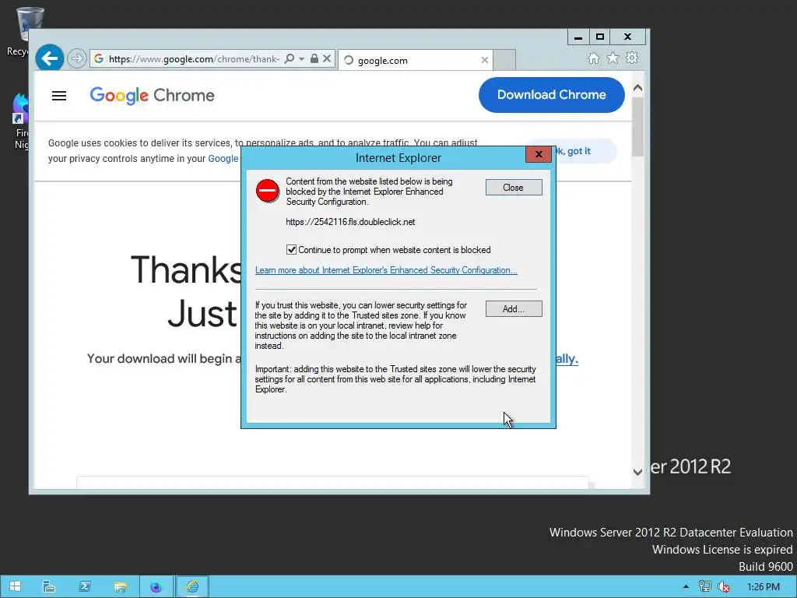Click the vertical scrollbar thumb

tap(638, 126)
